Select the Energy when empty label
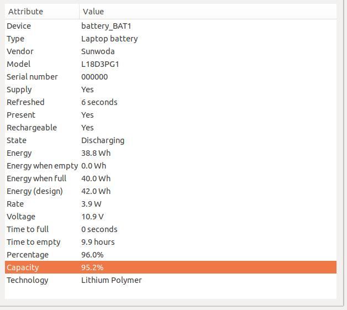The height and width of the screenshot is (310, 347). pyautogui.click(x=42, y=166)
